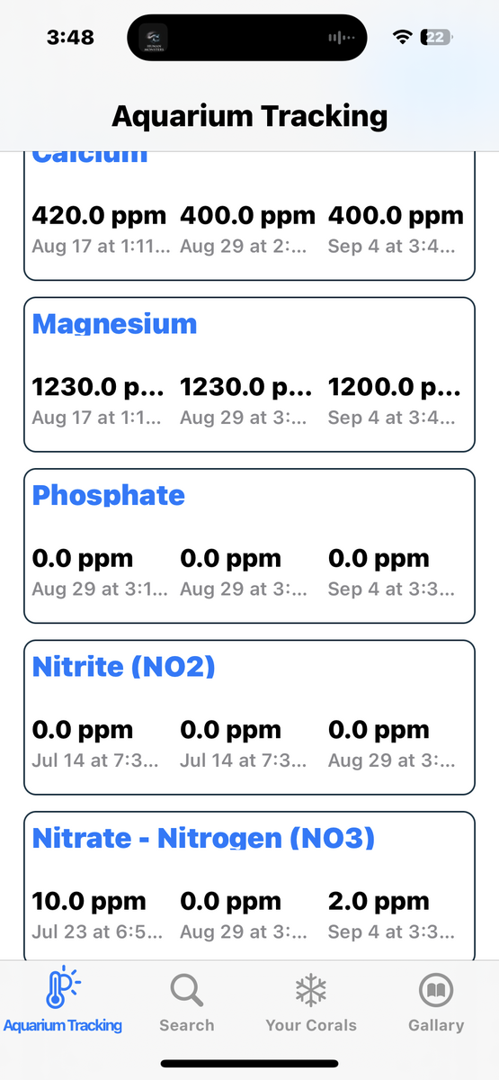Open the Aquarium Tracking thermometer icon
Viewport: 499px width, 1080px height.
pyautogui.click(x=63, y=988)
